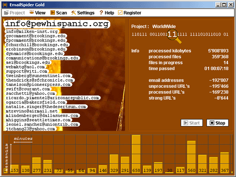Select swift@courant.com address

(28, 89)
